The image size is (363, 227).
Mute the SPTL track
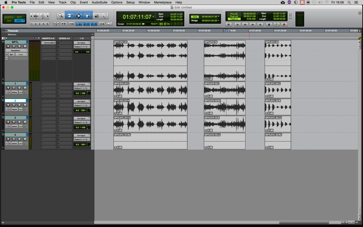[25, 46]
